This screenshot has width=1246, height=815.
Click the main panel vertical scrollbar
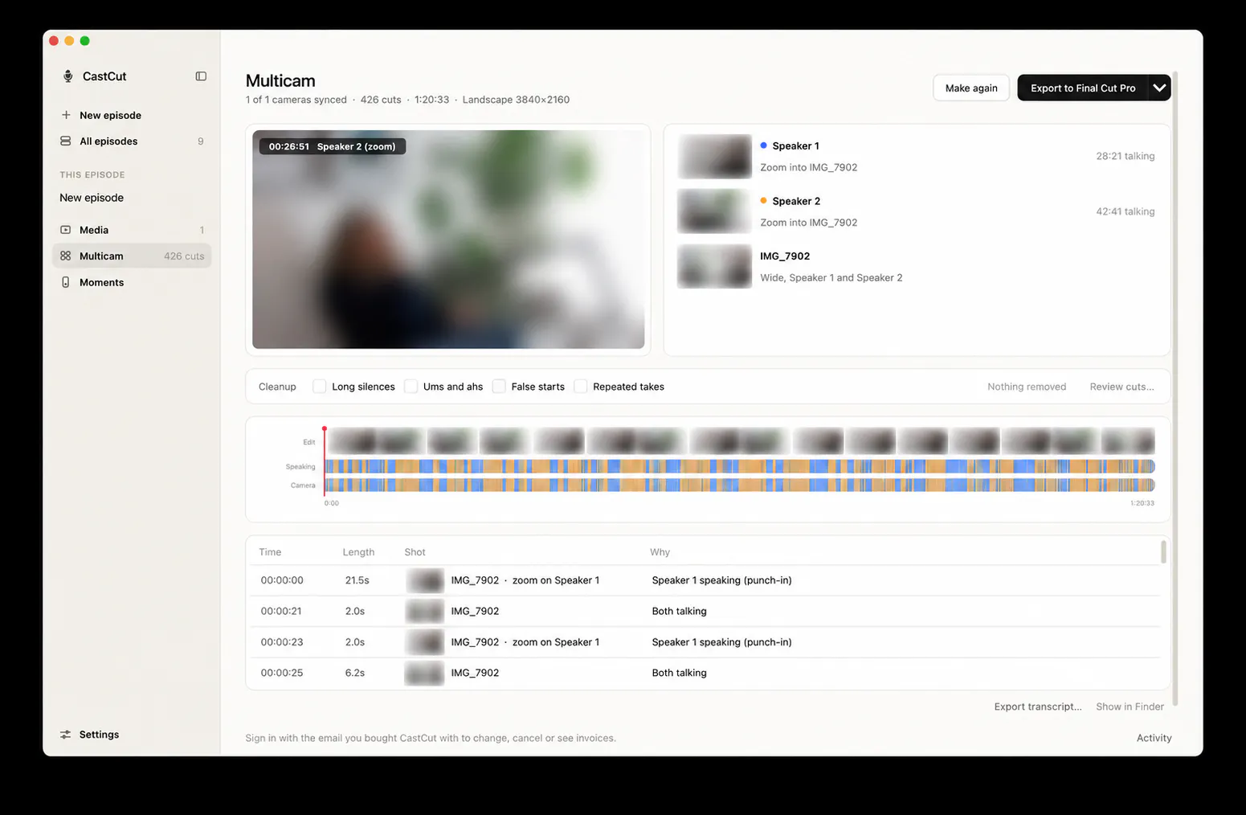(x=1175, y=389)
